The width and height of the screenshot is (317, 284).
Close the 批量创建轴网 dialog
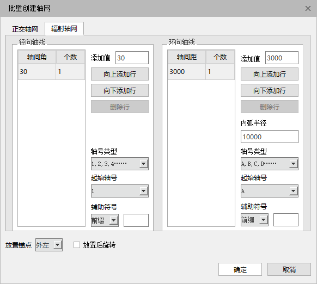pos(308,9)
